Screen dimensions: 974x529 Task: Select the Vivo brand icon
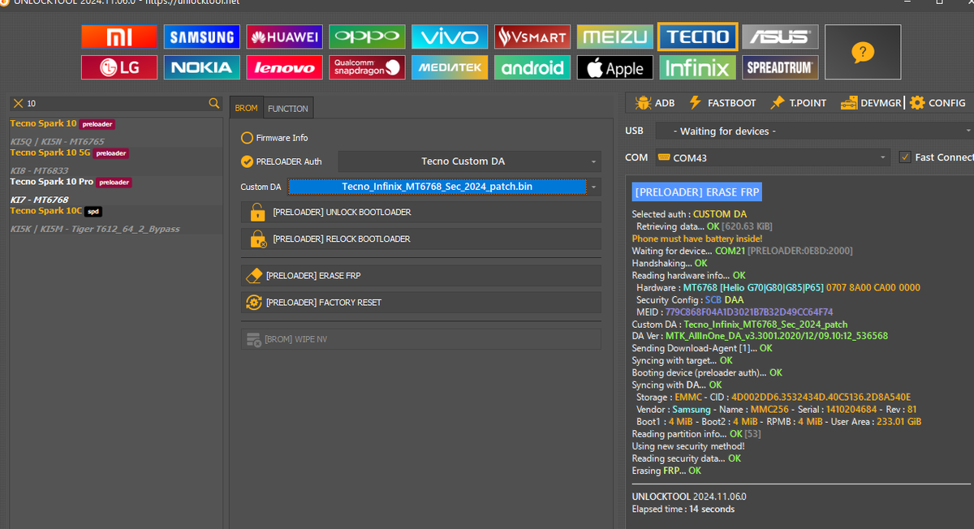pos(450,37)
